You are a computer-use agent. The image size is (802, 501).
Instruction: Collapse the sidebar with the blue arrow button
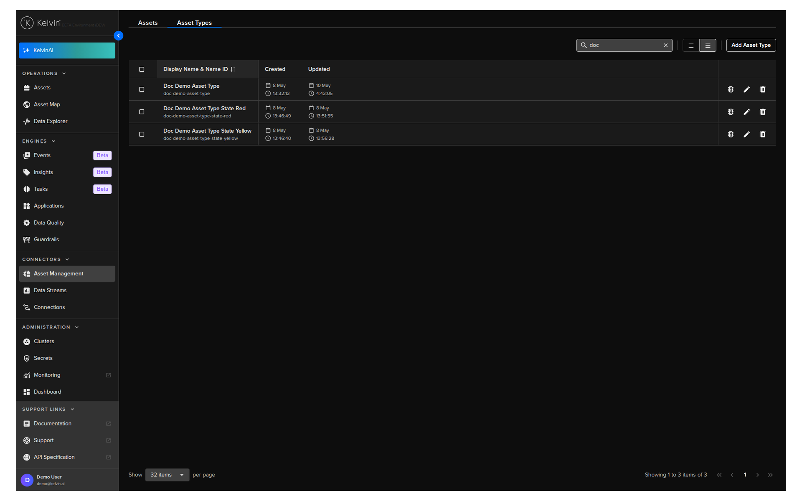point(119,36)
